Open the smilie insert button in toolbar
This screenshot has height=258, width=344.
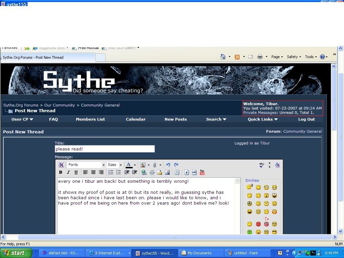(142, 165)
